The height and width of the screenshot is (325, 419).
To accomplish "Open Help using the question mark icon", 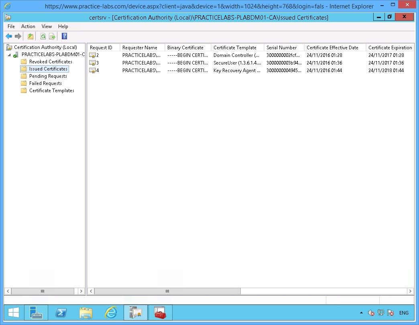I will (64, 36).
